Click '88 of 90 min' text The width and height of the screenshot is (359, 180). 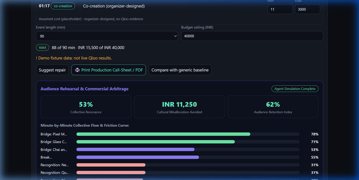(63, 48)
